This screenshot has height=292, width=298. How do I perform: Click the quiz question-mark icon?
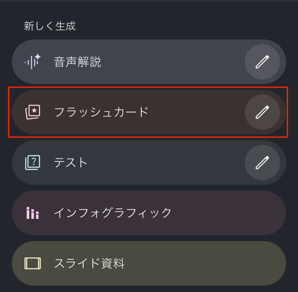tap(33, 163)
